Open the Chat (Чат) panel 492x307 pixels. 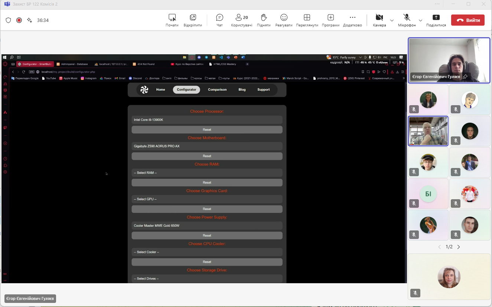[219, 20]
